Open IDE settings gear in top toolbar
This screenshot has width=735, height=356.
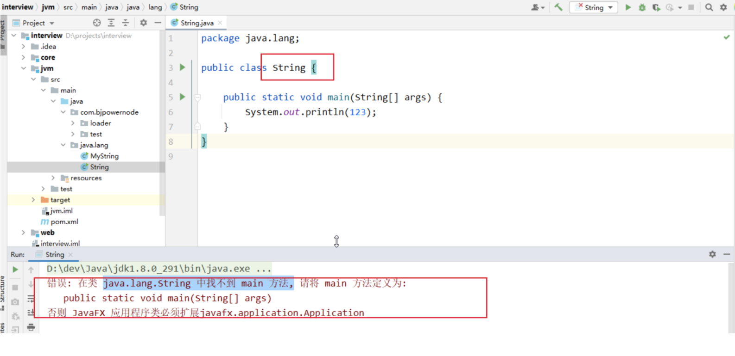(723, 7)
